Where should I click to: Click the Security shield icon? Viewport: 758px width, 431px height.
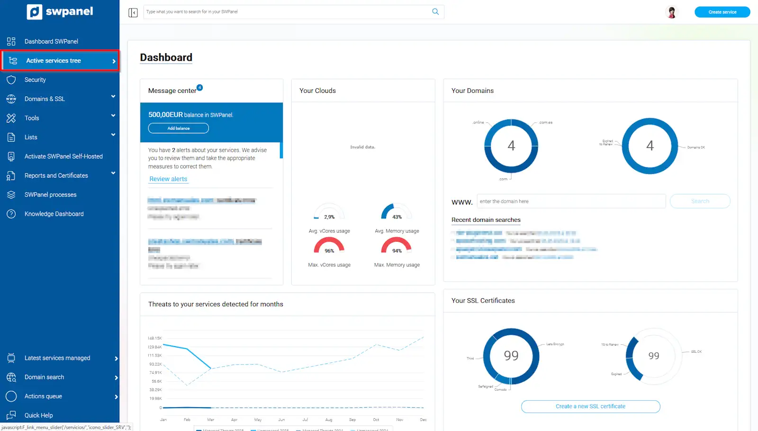11,80
